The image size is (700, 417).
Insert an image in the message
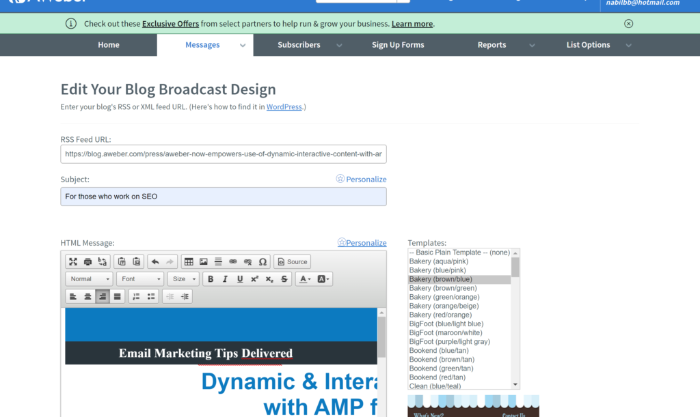click(204, 261)
